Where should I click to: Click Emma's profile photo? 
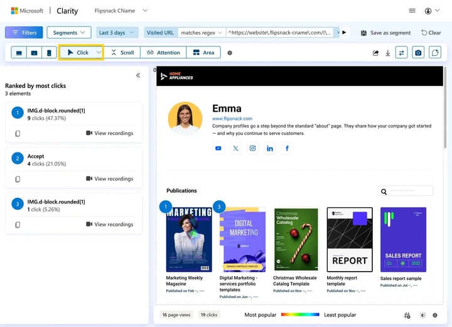pos(185,119)
